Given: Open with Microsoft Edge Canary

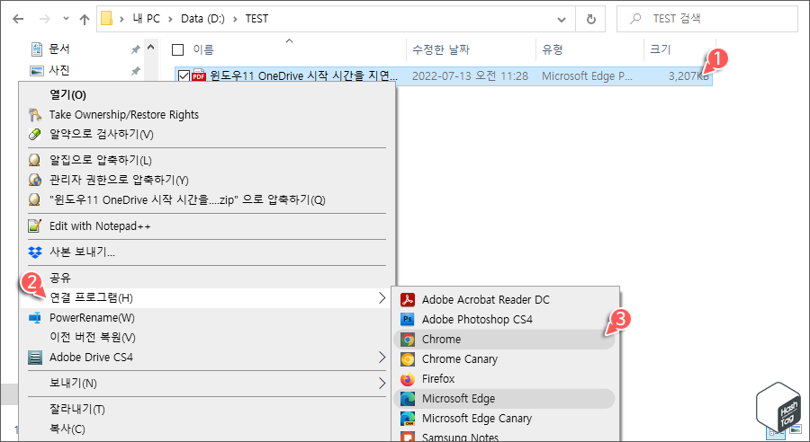Looking at the screenshot, I should coord(505,419).
